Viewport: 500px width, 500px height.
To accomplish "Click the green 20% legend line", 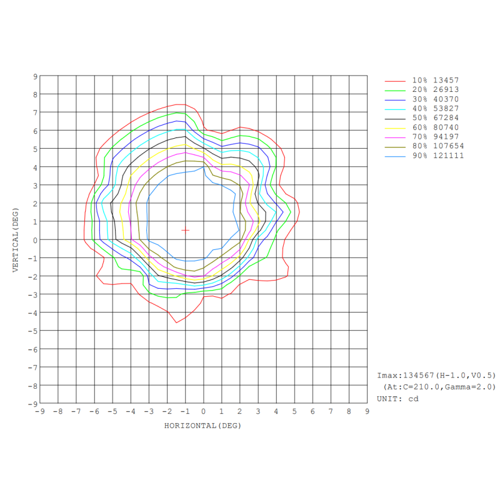I will (x=395, y=90).
